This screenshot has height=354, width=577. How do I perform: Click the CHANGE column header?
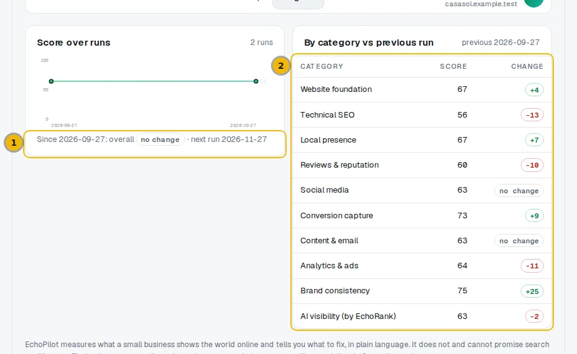pos(527,66)
